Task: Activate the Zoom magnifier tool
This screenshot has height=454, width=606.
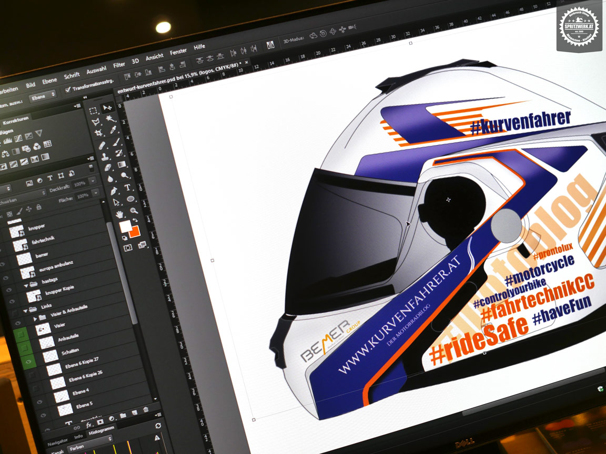Action: 134,211
